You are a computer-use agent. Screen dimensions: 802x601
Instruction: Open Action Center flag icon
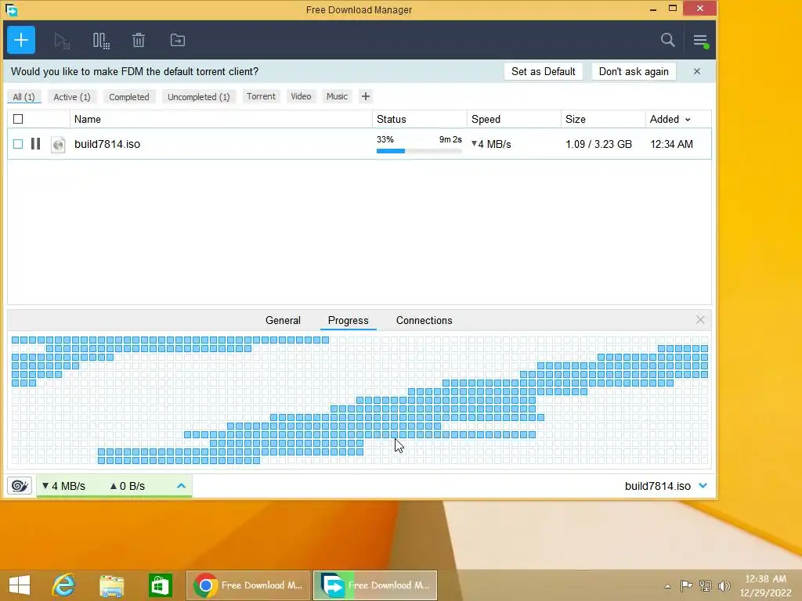686,585
